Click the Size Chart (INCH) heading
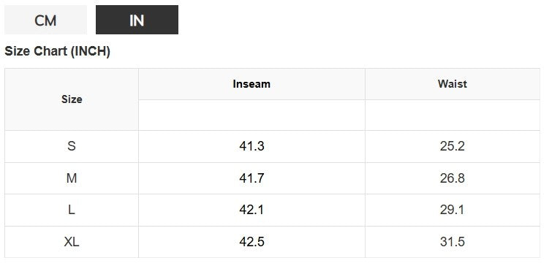Viewport: 560px width, 266px height. pyautogui.click(x=57, y=51)
